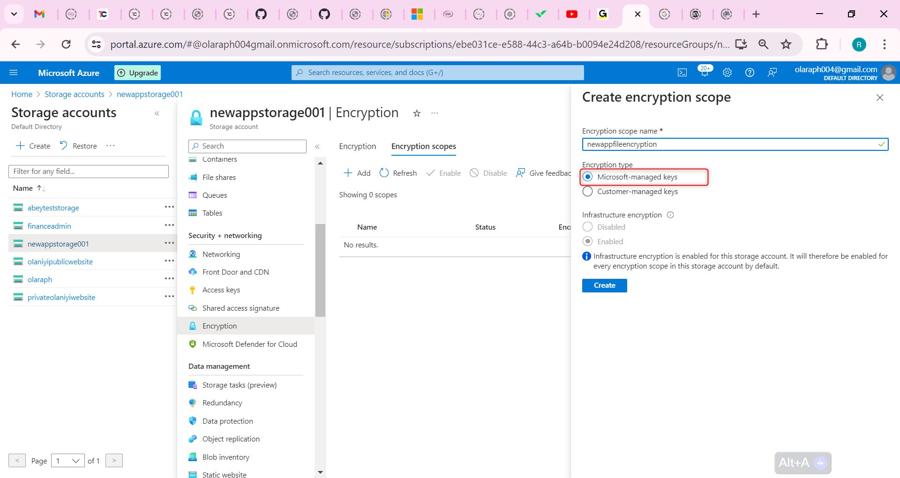Screen dimensions: 900x478
Task: Open Microsoft Defender for Cloud
Action: [249, 344]
